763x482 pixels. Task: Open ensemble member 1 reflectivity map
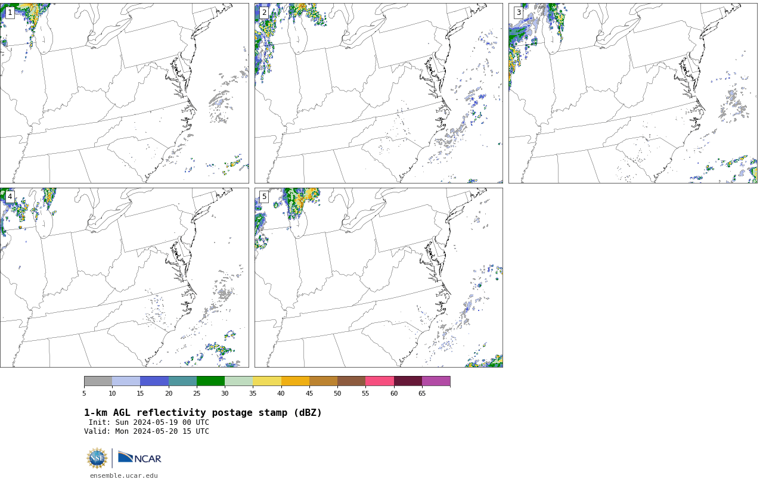tap(124, 93)
